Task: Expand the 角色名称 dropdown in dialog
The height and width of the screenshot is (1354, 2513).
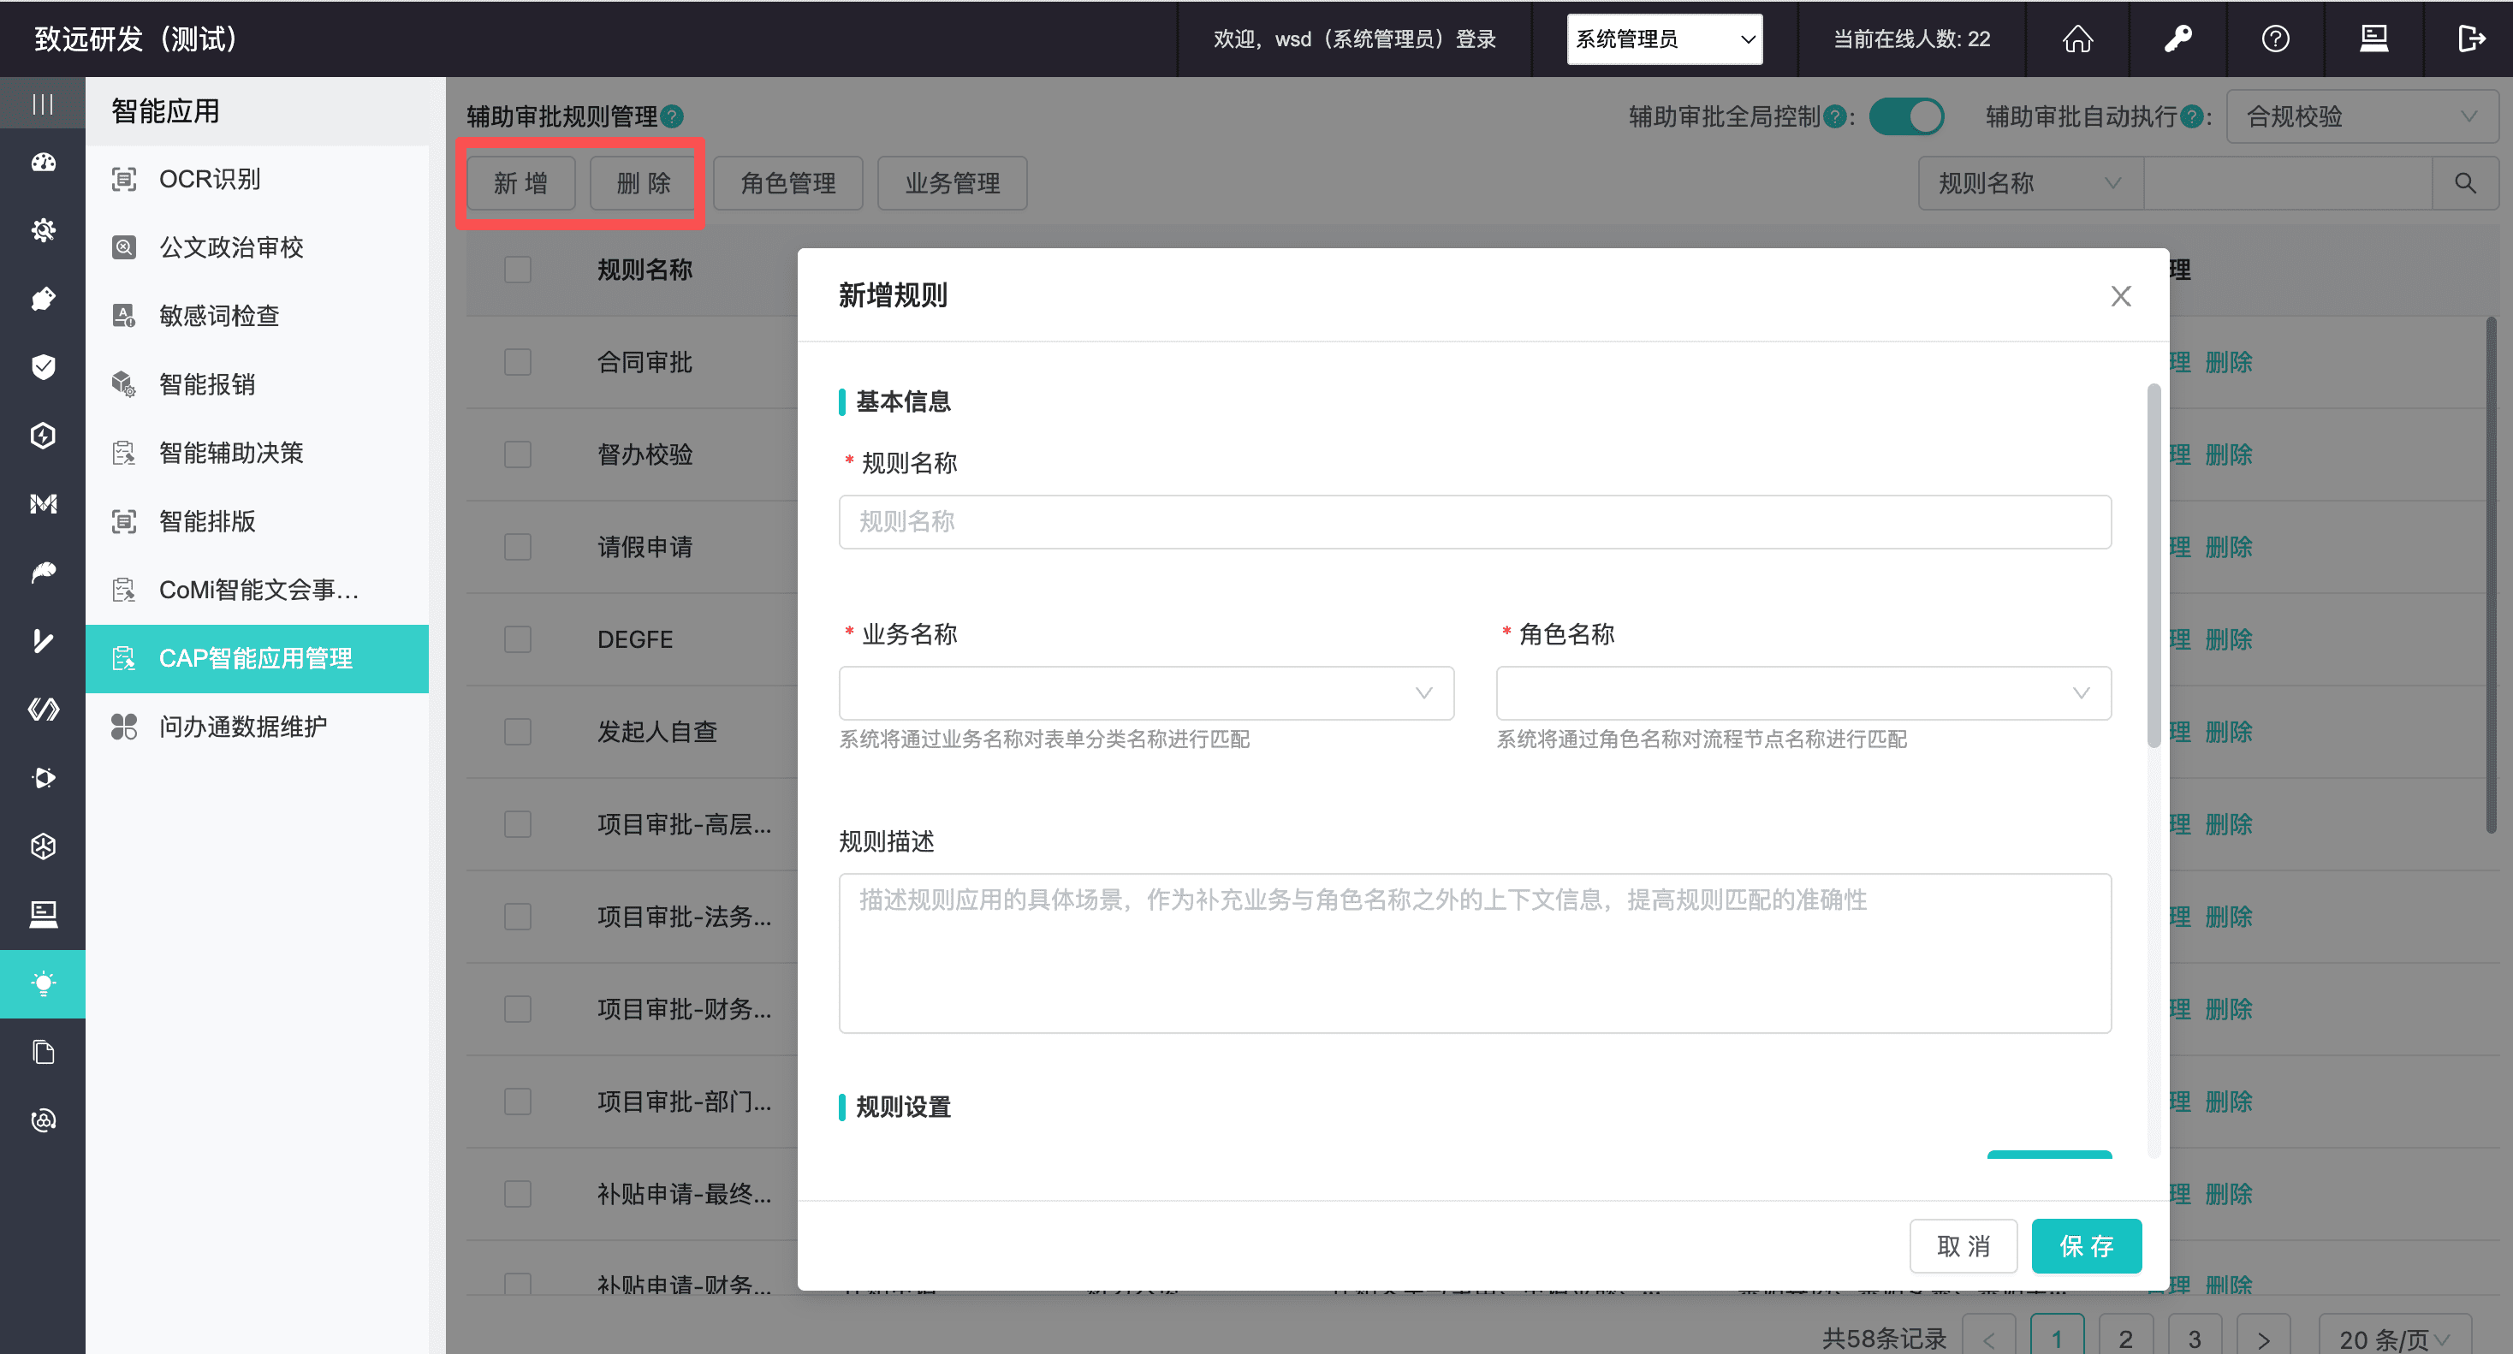Action: pos(1803,692)
